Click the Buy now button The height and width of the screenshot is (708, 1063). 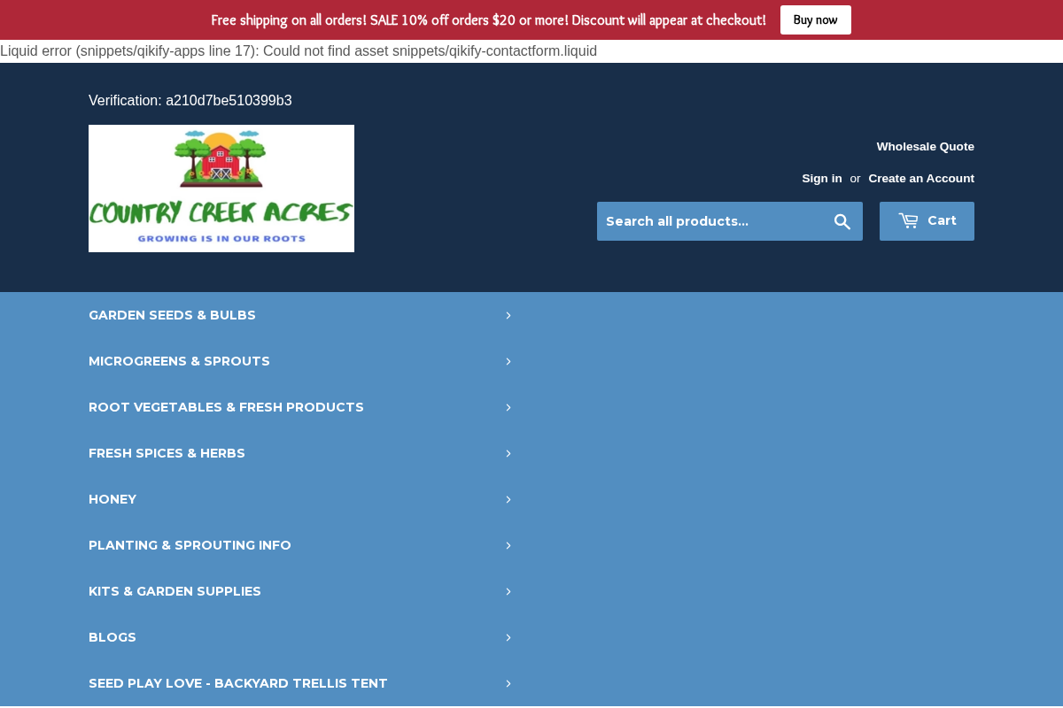tap(815, 19)
